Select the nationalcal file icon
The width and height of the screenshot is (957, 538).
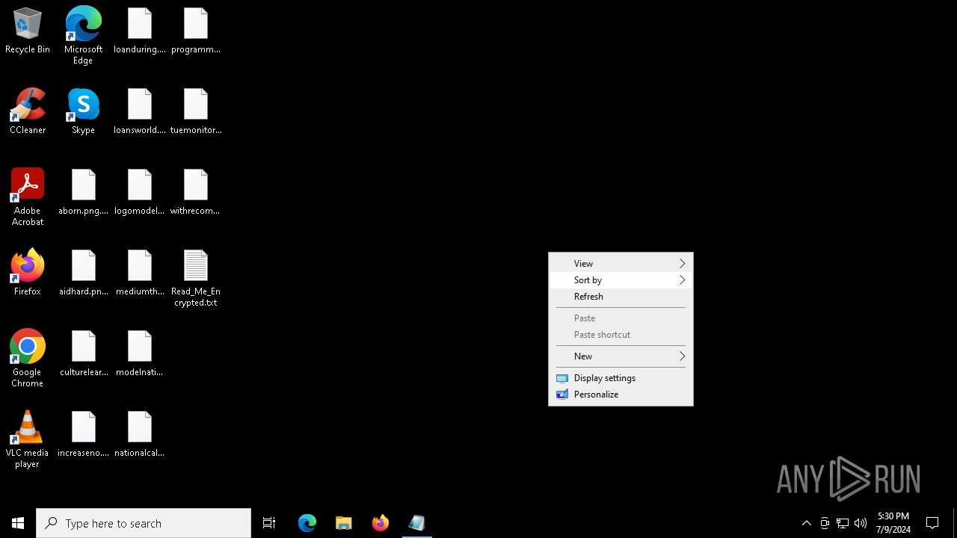point(140,435)
